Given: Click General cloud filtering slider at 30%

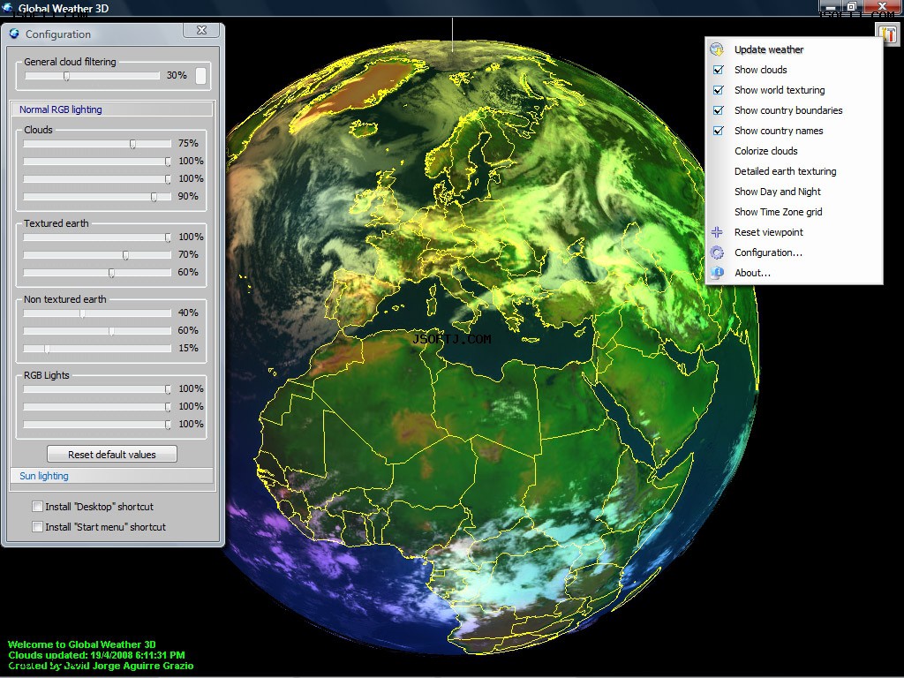Looking at the screenshot, I should [x=92, y=76].
